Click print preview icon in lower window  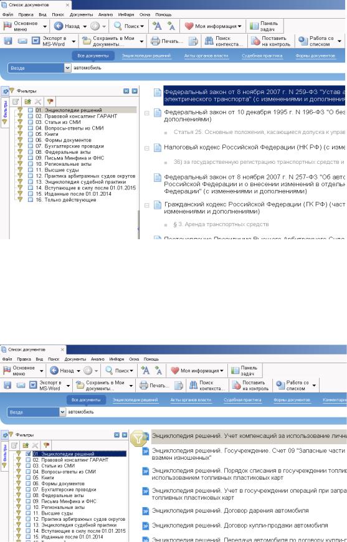pos(178,385)
